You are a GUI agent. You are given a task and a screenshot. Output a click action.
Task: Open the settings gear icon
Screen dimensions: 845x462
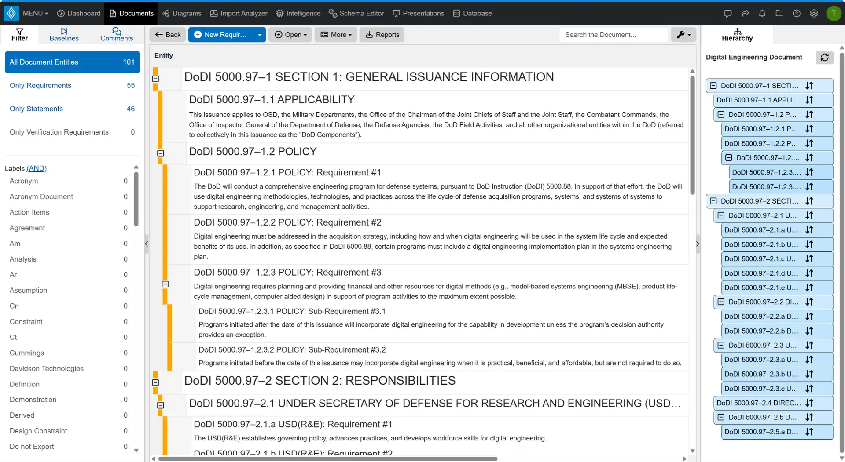(x=814, y=13)
